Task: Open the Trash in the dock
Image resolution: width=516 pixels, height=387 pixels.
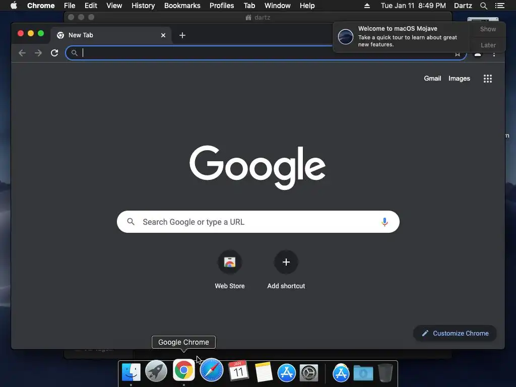Action: [385, 372]
